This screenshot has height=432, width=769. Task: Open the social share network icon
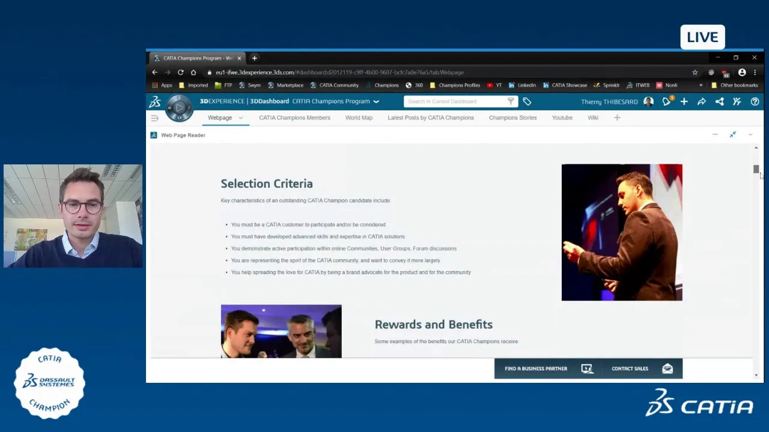pos(719,101)
